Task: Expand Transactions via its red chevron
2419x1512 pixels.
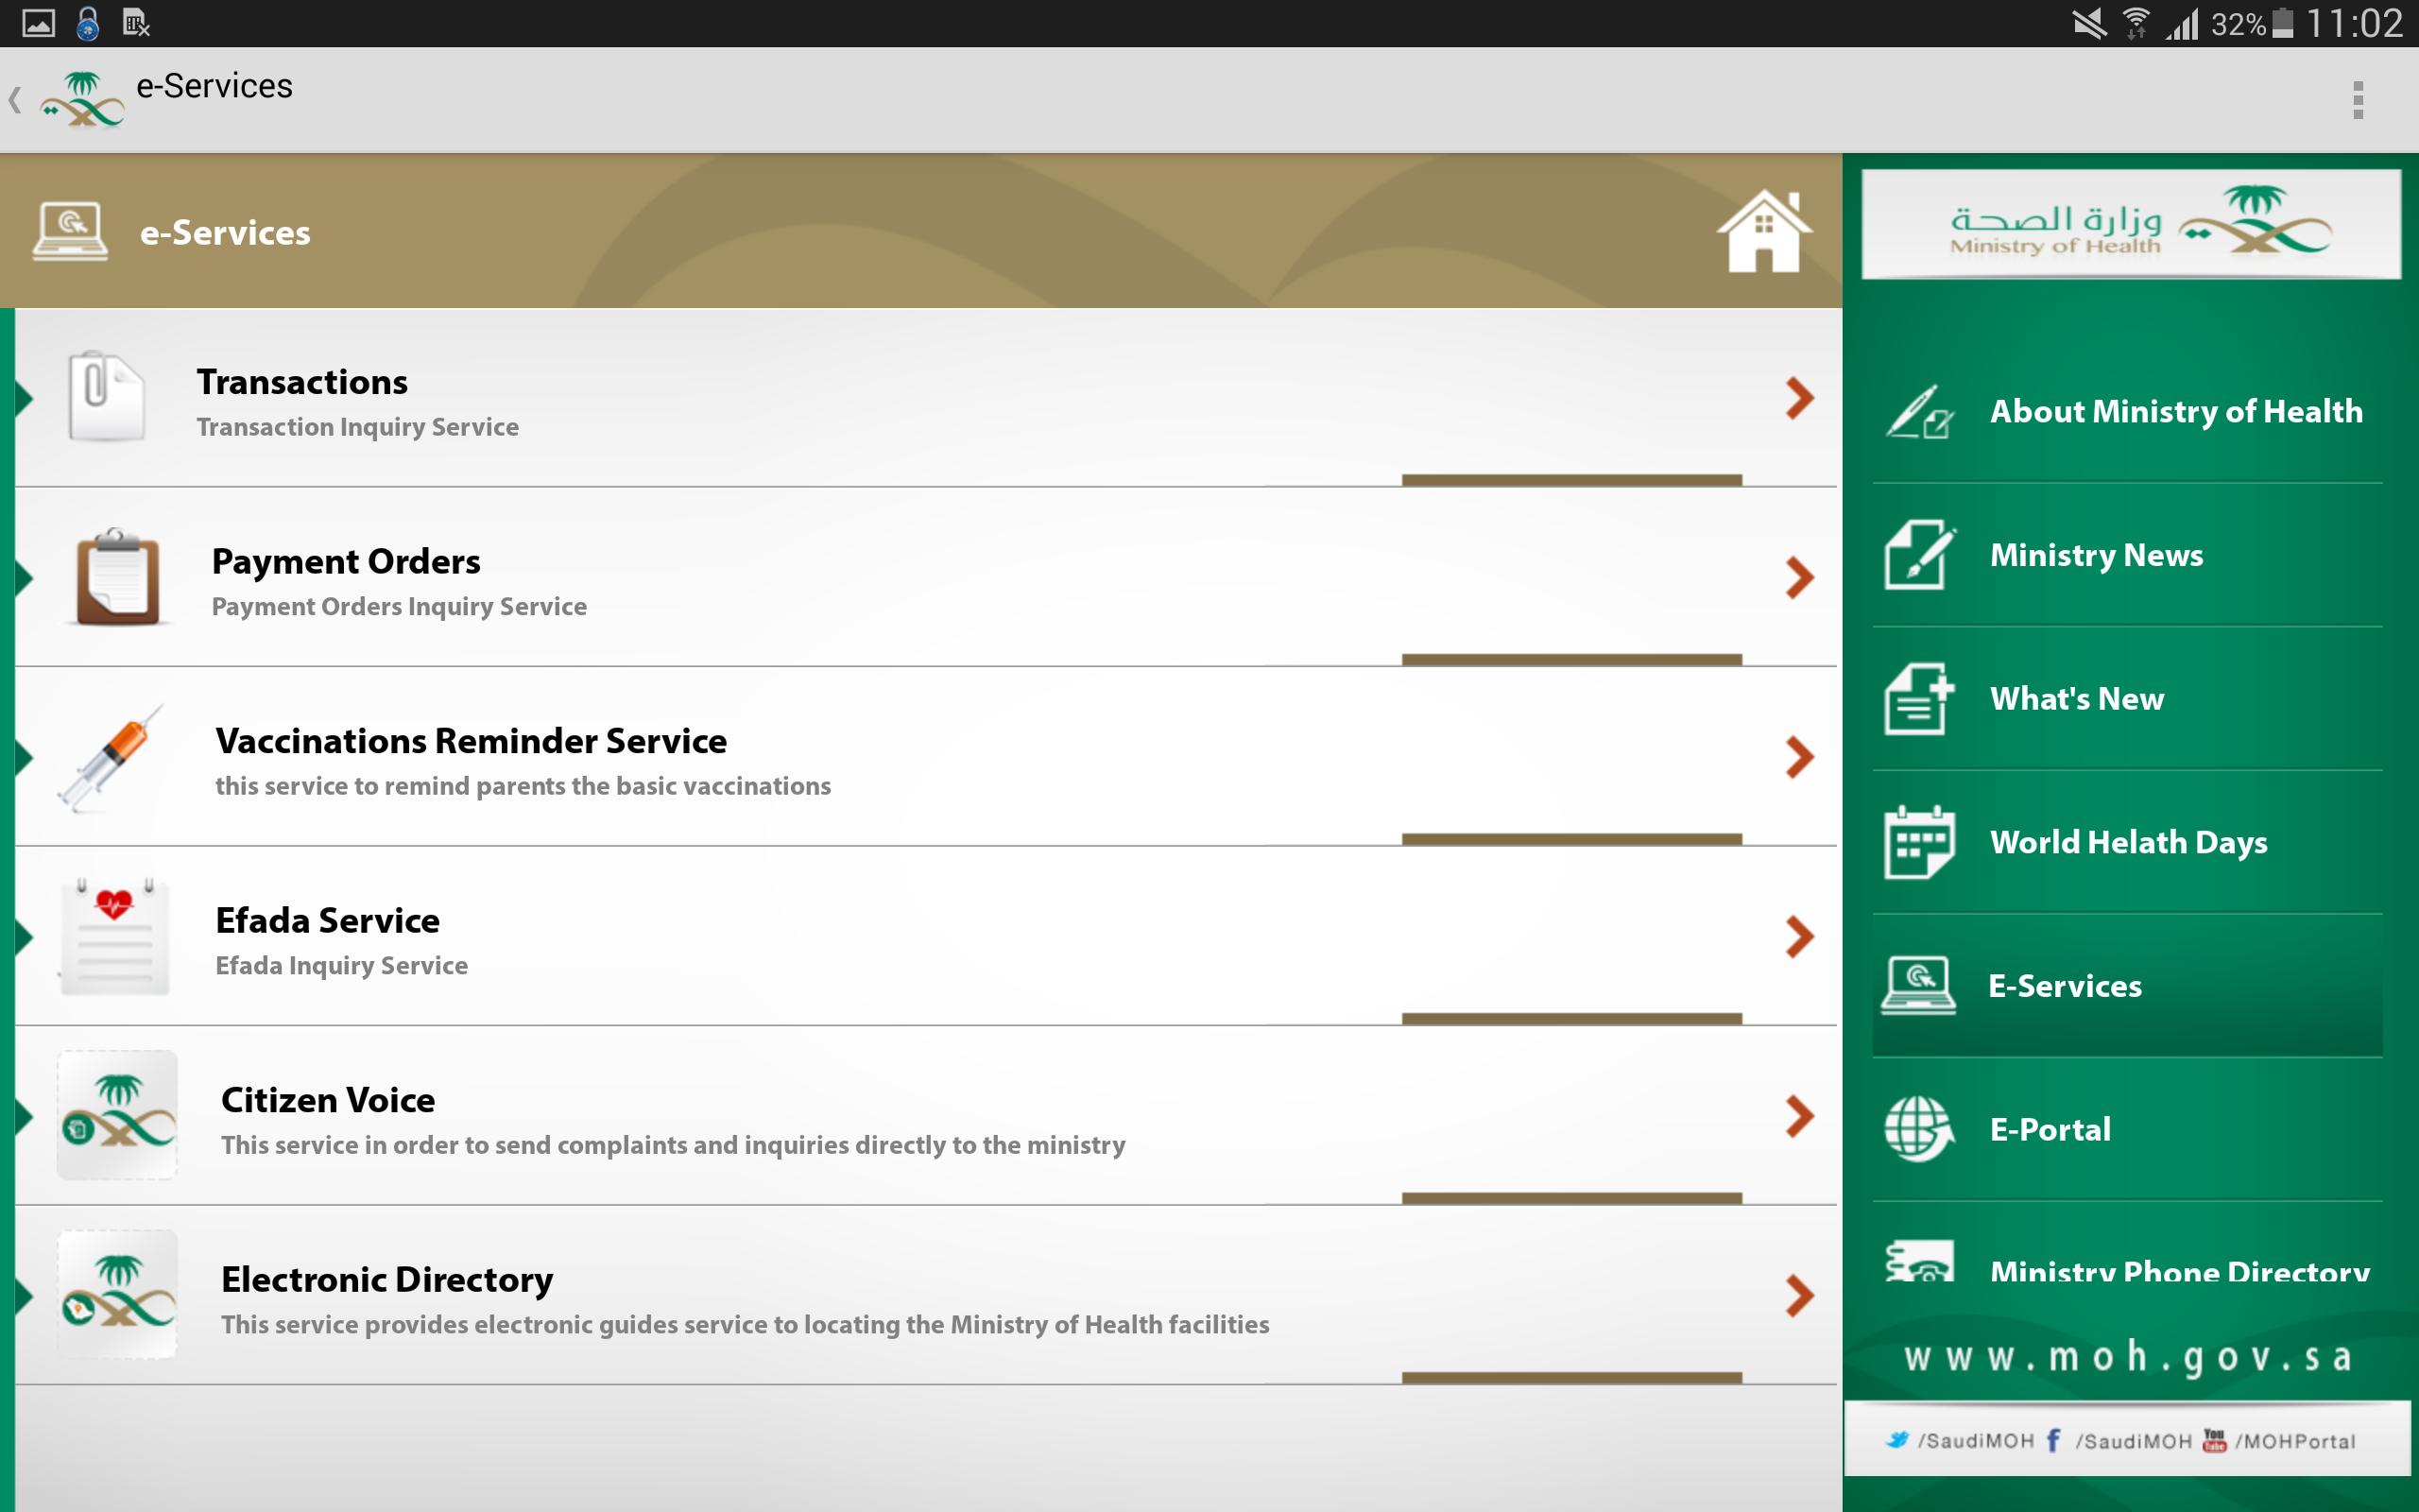Action: 1799,398
